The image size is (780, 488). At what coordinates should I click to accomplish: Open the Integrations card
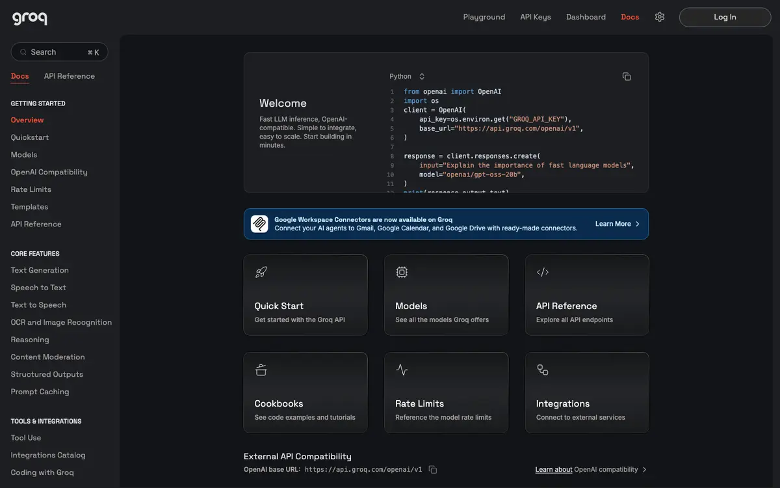(587, 392)
